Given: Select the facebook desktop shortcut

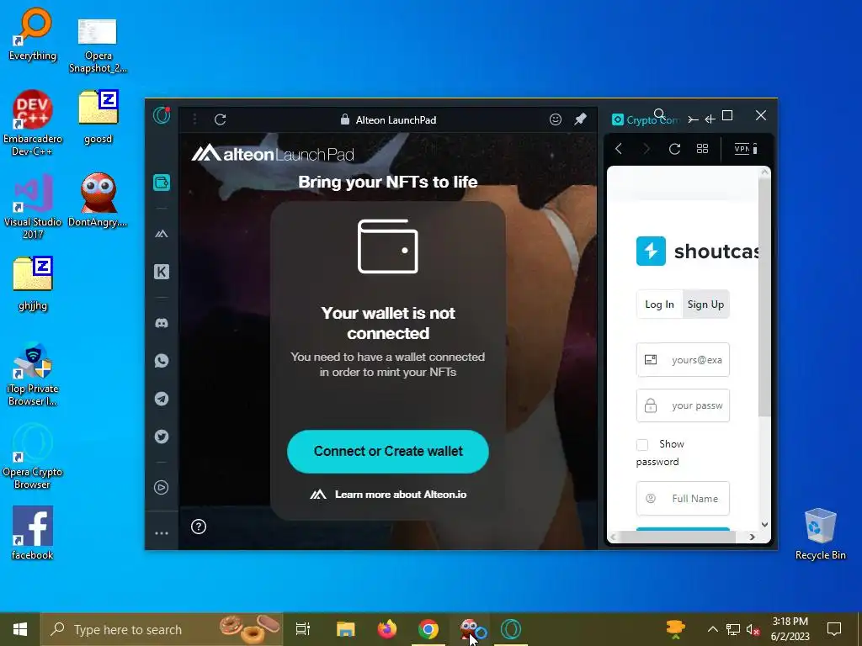Looking at the screenshot, I should (x=33, y=532).
